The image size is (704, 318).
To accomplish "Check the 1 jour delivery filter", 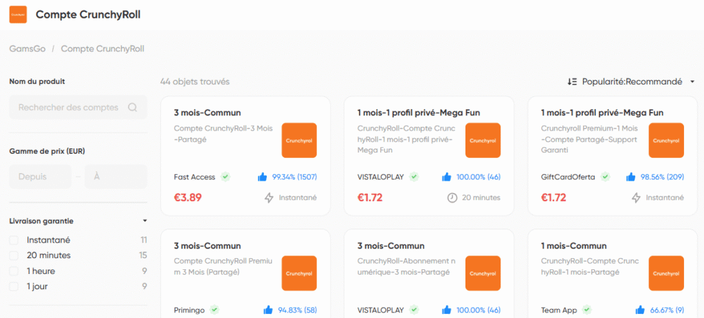I will [14, 286].
